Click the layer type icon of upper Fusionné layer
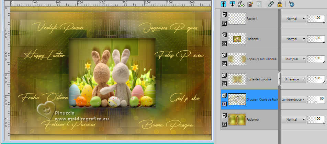This screenshot has height=144, width=327. tap(224, 35)
